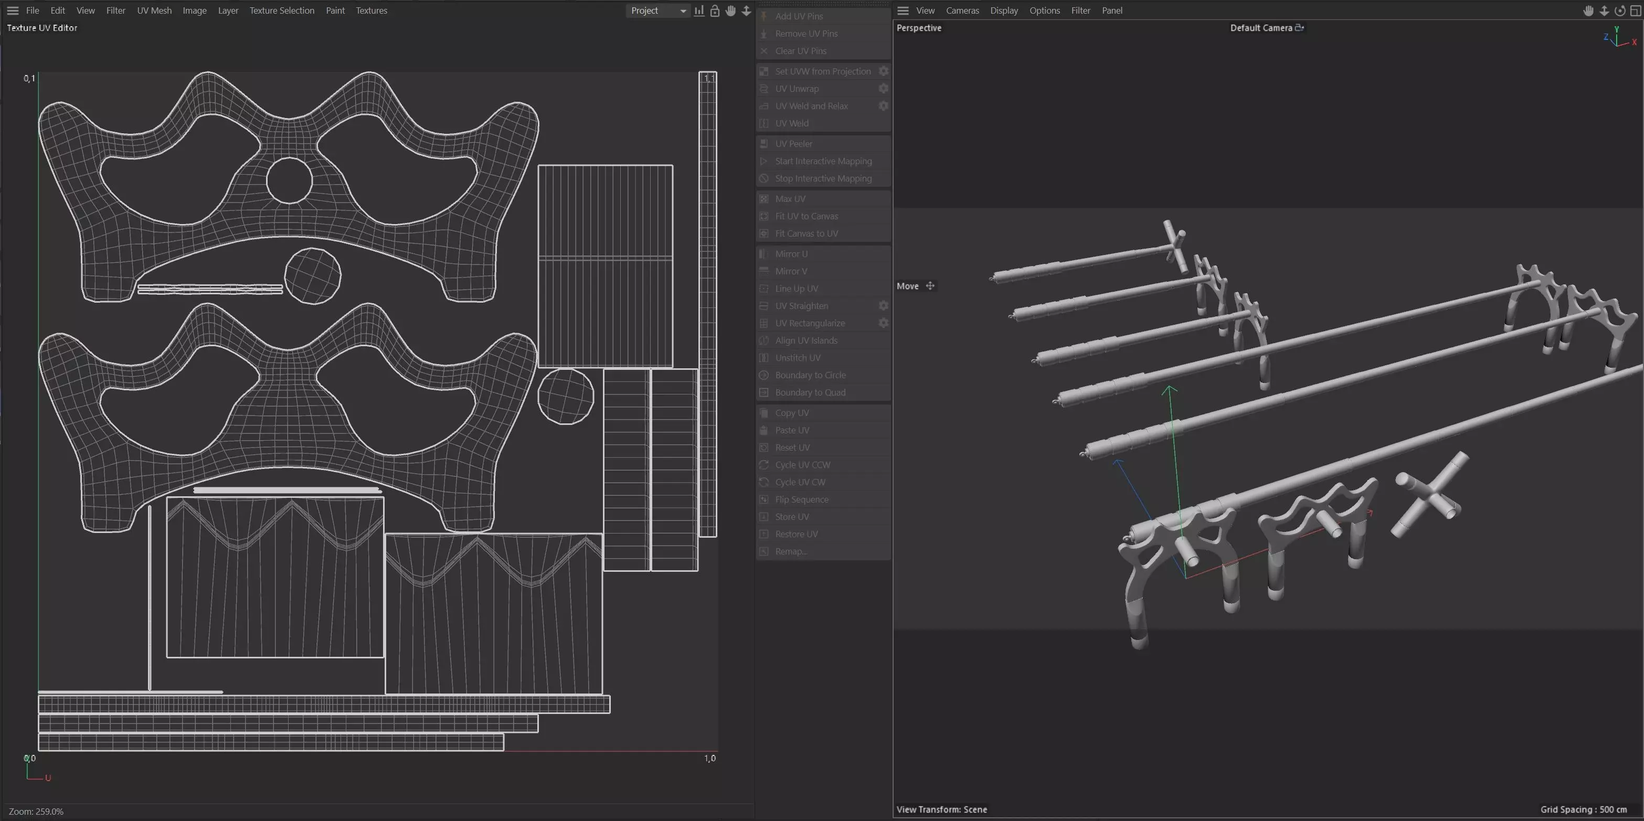This screenshot has height=821, width=1644.
Task: Open settings gear for UV Straighten
Action: tap(883, 305)
